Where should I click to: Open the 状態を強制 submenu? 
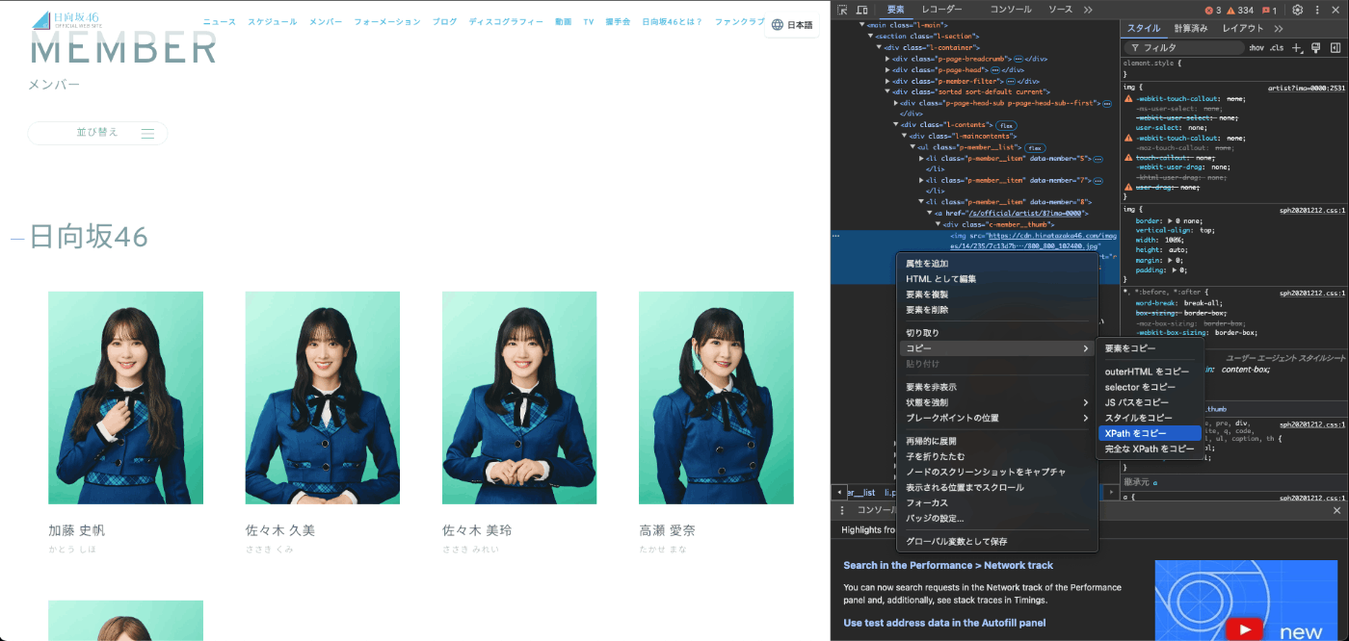997,402
